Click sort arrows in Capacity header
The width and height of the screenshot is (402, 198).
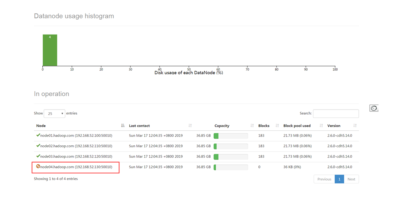pyautogui.click(x=252, y=125)
